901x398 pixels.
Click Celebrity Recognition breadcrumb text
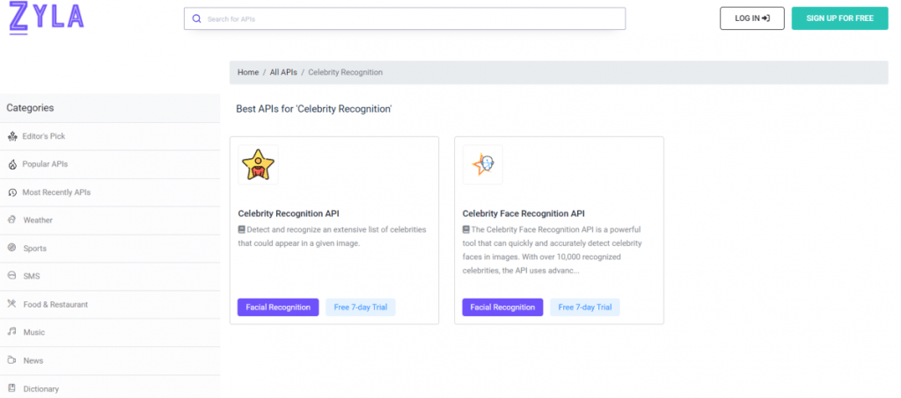pos(345,72)
